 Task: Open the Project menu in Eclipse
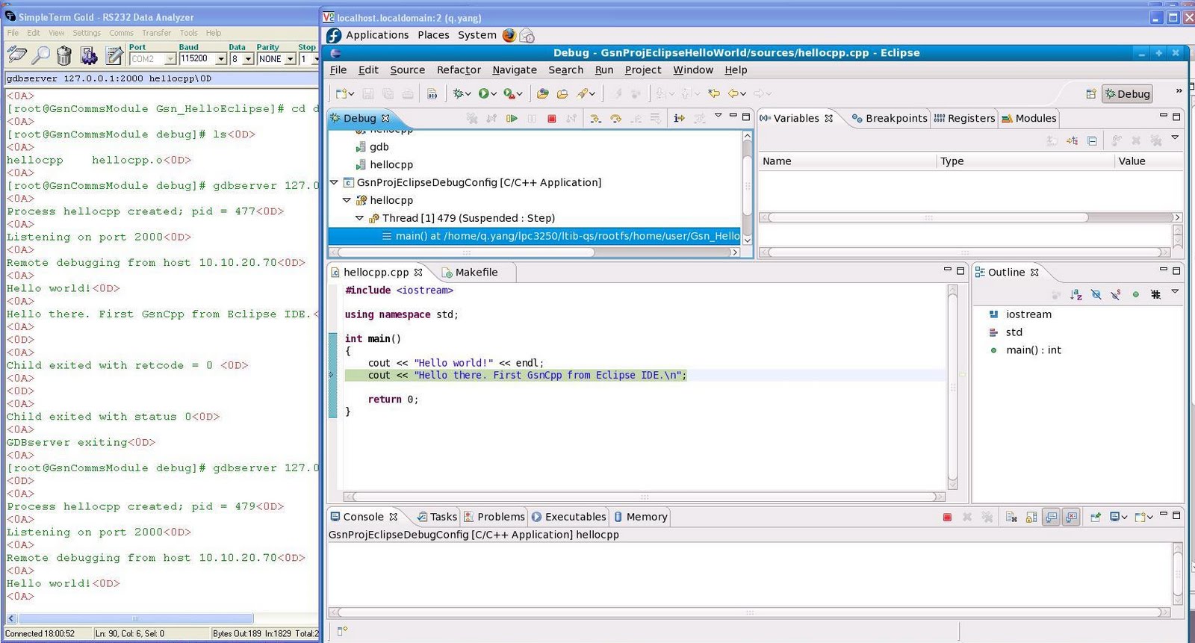click(x=643, y=70)
